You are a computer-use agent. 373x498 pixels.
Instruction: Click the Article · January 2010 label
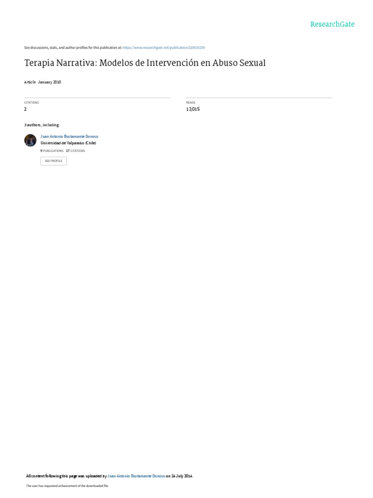tap(43, 82)
